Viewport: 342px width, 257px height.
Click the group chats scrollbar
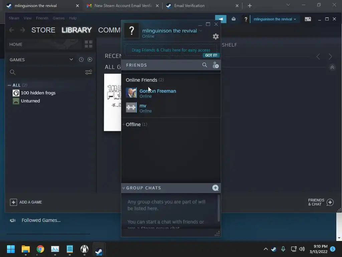pos(218,208)
